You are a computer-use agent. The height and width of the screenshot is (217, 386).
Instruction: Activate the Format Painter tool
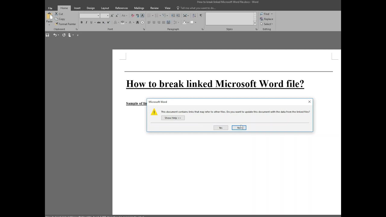tap(65, 24)
